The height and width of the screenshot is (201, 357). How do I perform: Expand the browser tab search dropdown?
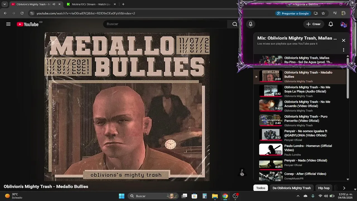click(4, 4)
